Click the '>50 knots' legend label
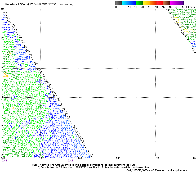 pyautogui.click(x=188, y=7)
